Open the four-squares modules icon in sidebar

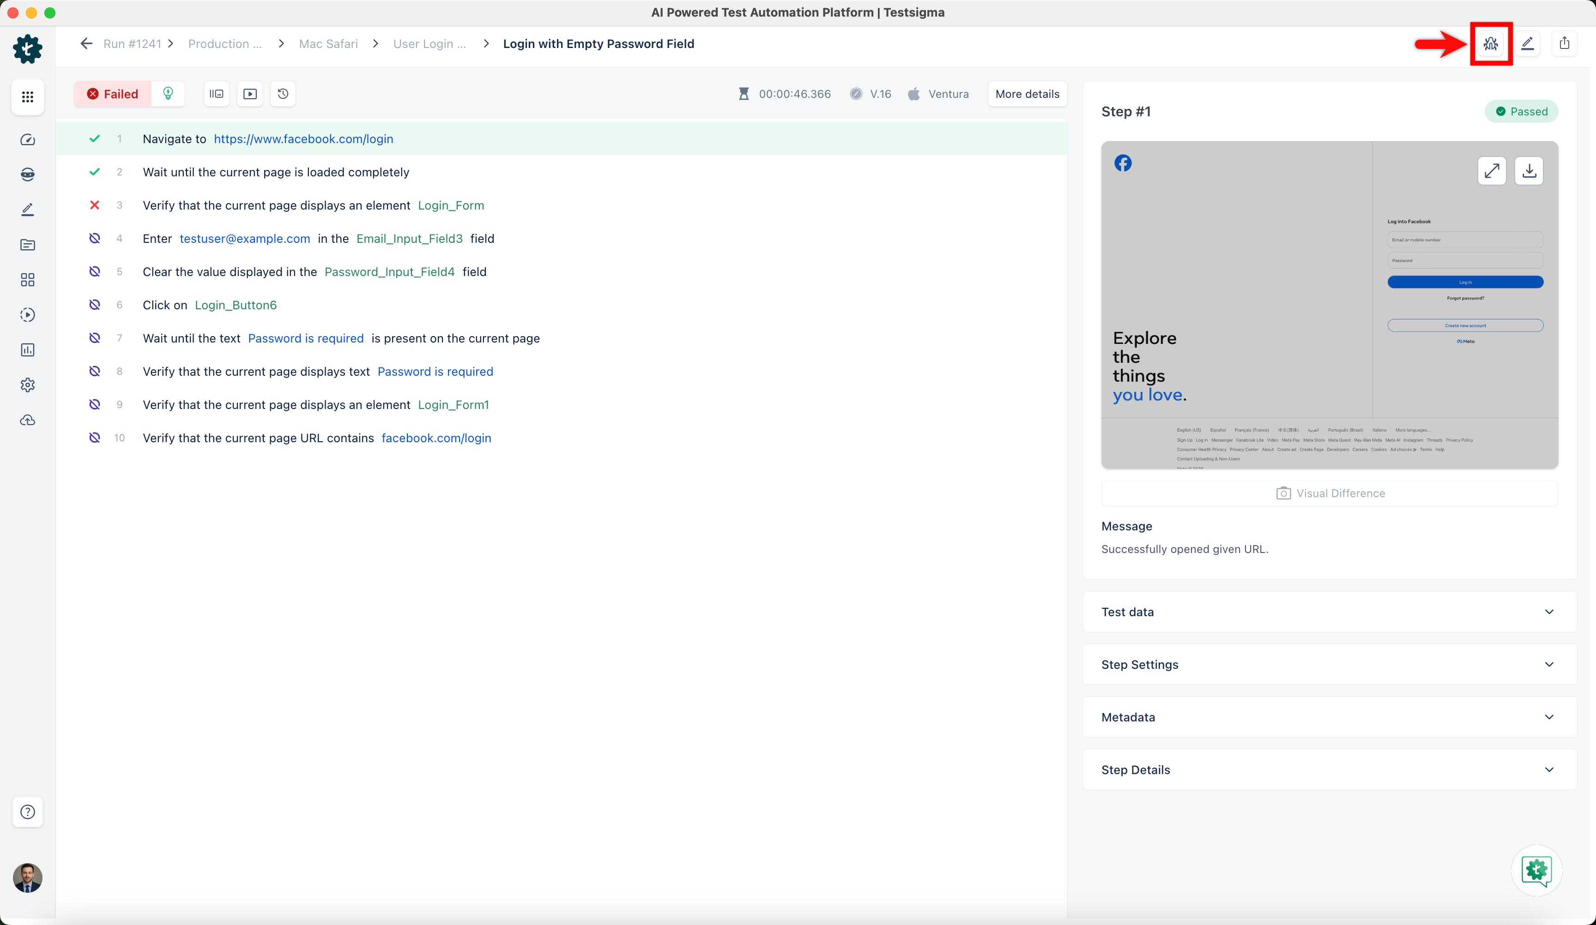[x=27, y=280]
